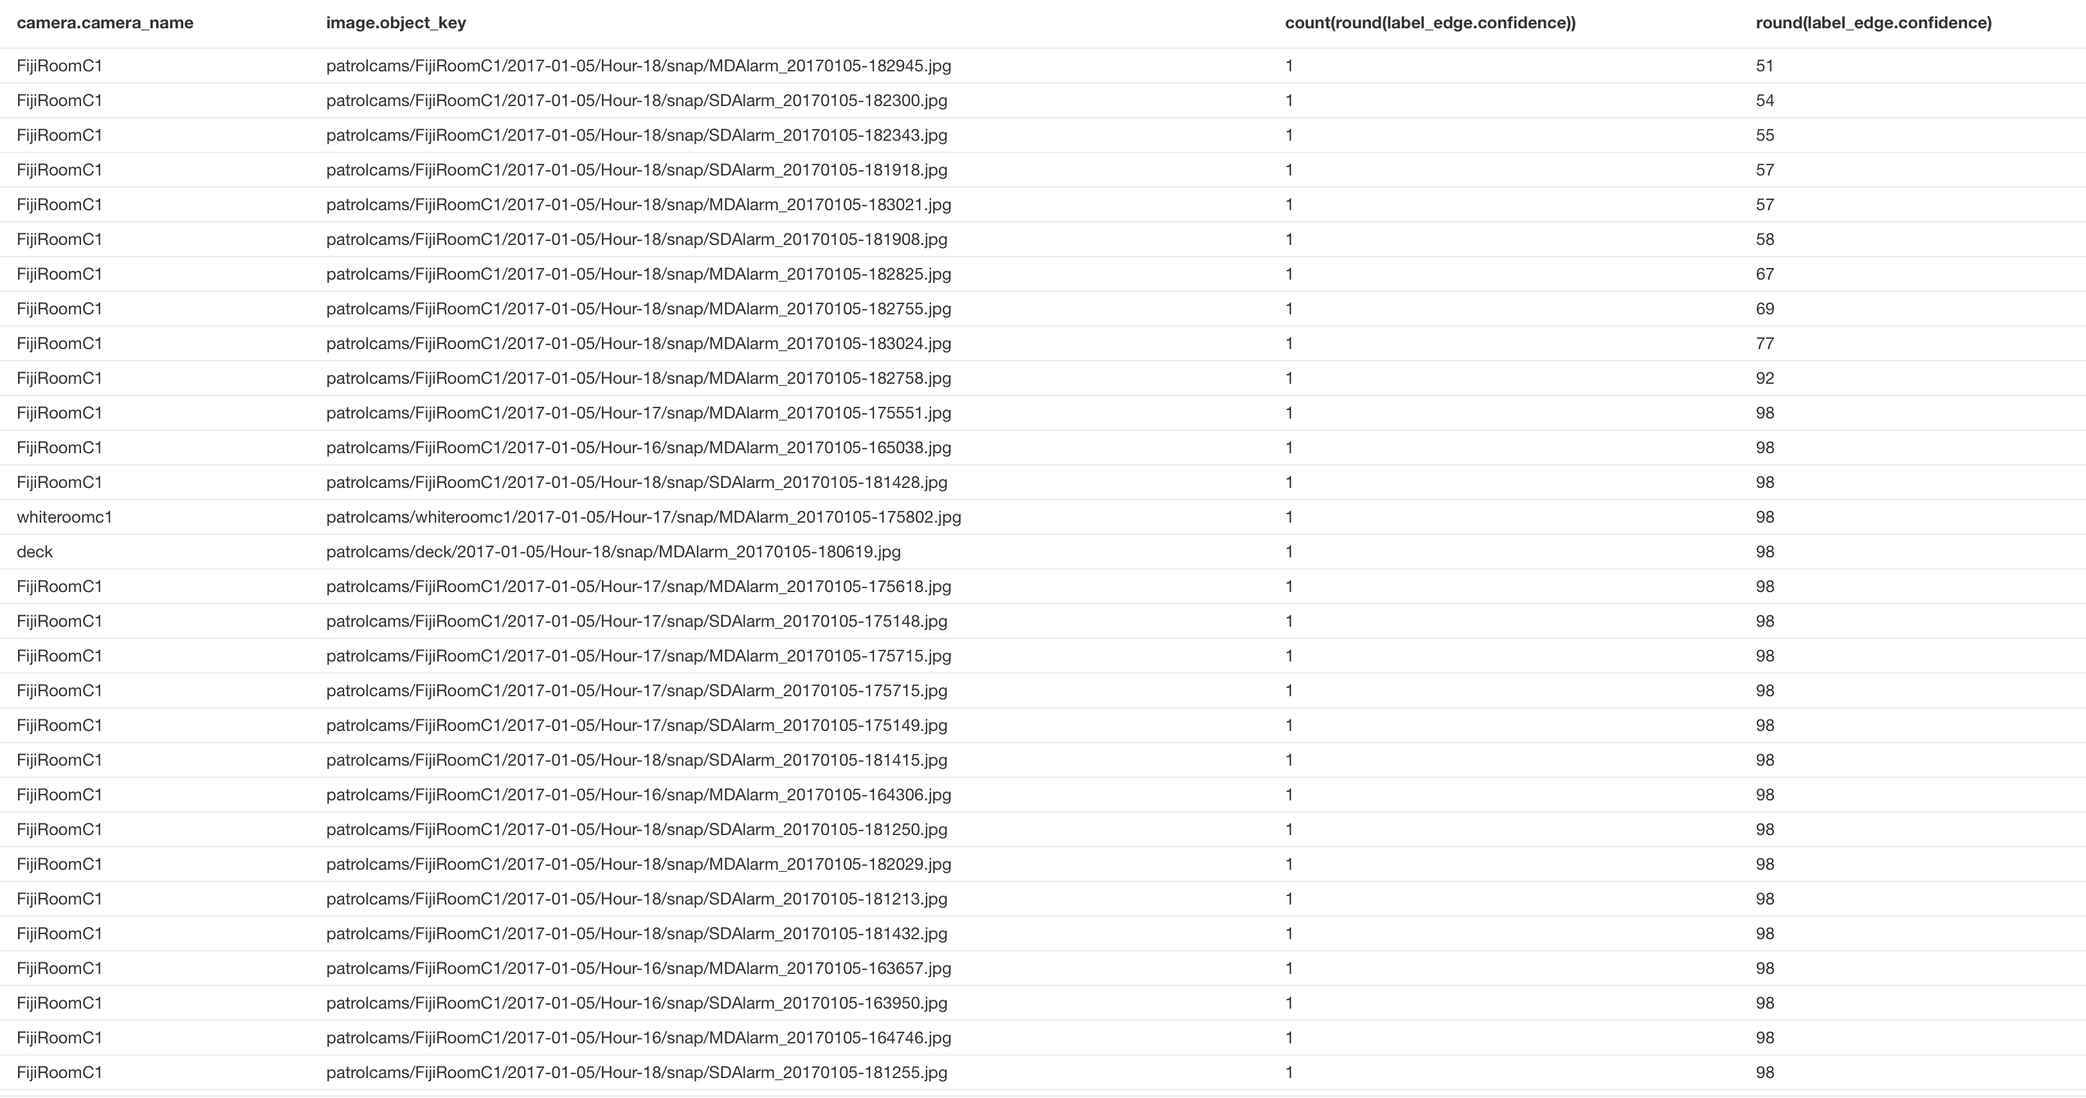Select the whiteroomc1 MDAlarm_20170105-175802.jpg object key
Screen dimensions: 2086x1098
(x=644, y=517)
